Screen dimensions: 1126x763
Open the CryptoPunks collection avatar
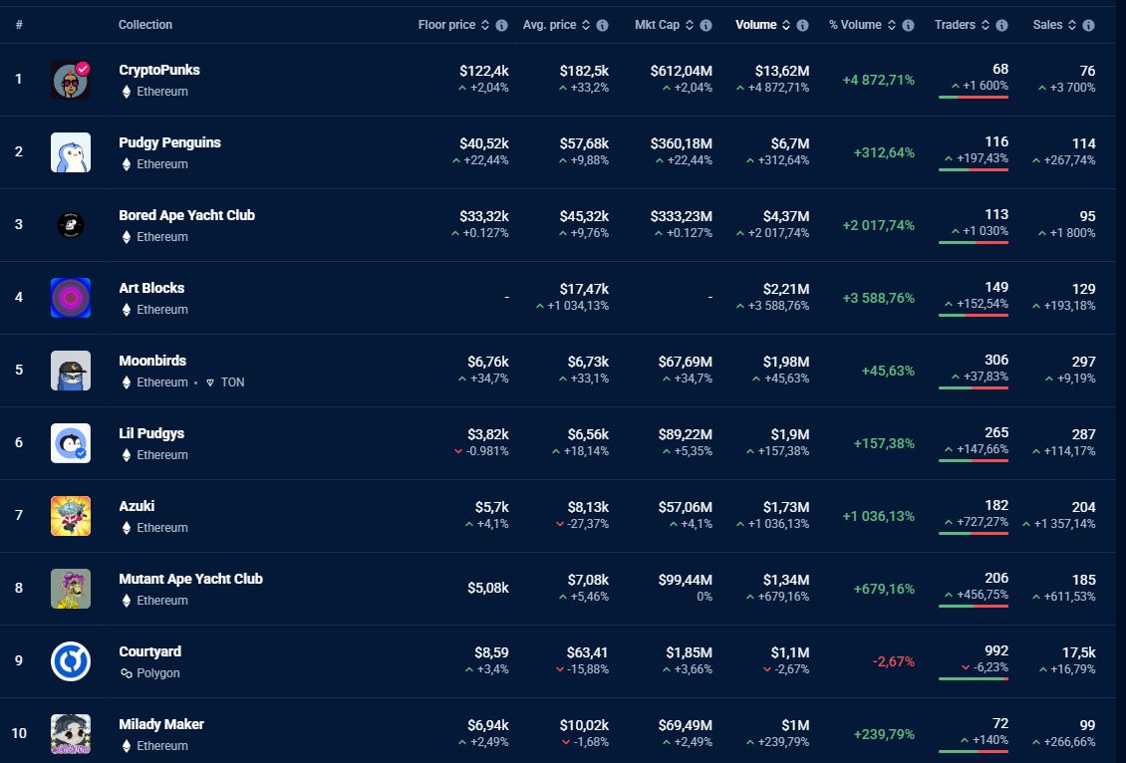(x=71, y=80)
